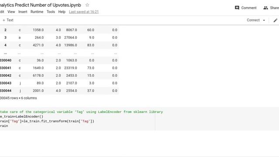The height and width of the screenshot is (157, 279).
Task: Open the Runtime menu
Action: tap(37, 12)
